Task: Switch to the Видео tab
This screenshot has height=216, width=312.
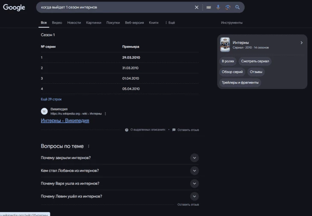Action: [57, 23]
